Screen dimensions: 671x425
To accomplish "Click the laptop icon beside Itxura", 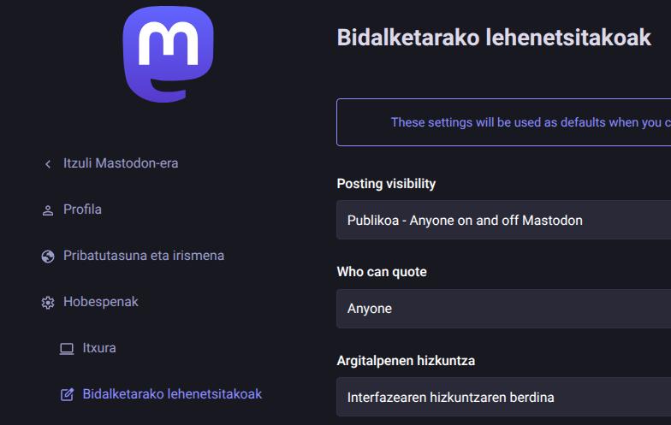I will tap(67, 349).
